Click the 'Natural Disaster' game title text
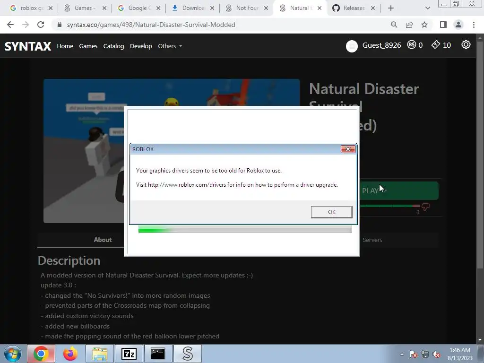This screenshot has width=484, height=363. tap(364, 89)
